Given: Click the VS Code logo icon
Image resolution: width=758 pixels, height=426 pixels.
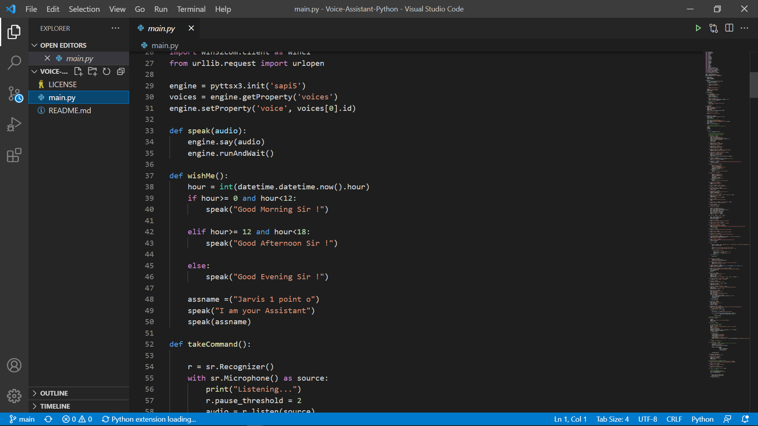Looking at the screenshot, I should tap(11, 9).
